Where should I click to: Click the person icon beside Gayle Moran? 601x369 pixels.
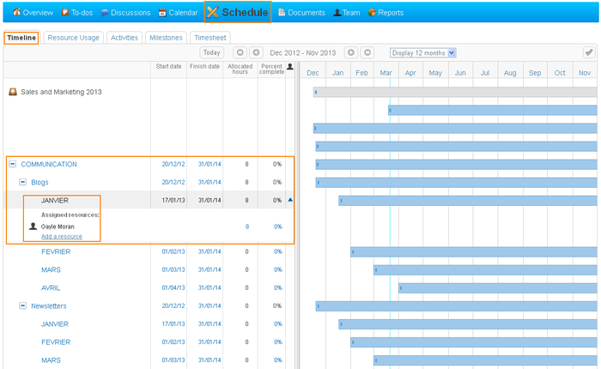coord(33,227)
